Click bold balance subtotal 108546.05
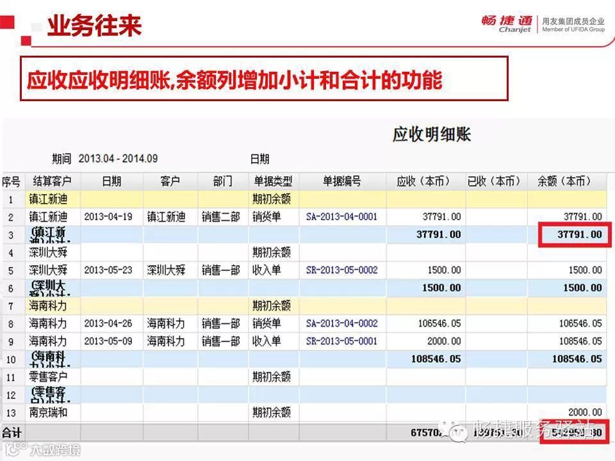Image resolution: width=615 pixels, height=461 pixels. click(x=577, y=359)
